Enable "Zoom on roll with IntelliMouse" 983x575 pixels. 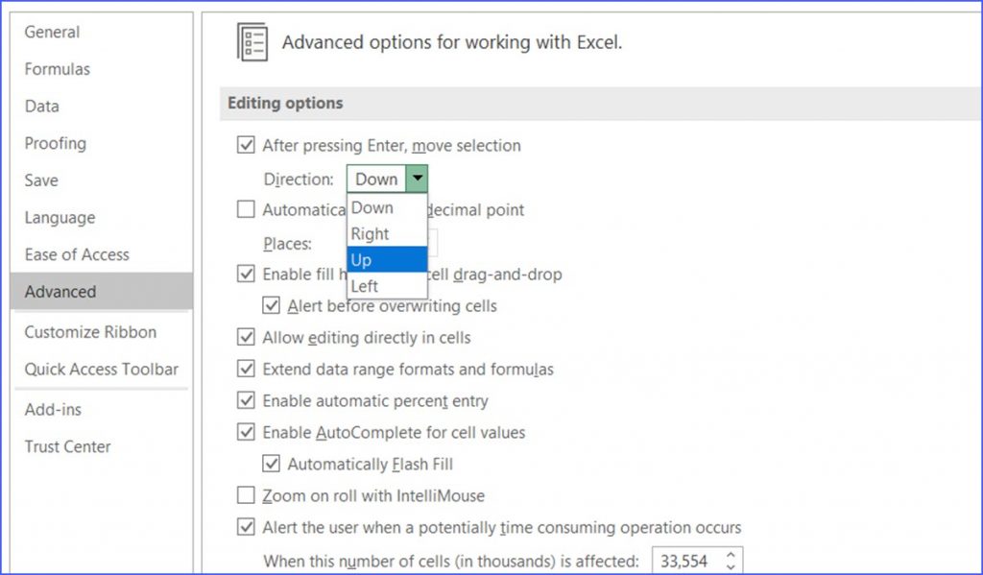pyautogui.click(x=248, y=495)
